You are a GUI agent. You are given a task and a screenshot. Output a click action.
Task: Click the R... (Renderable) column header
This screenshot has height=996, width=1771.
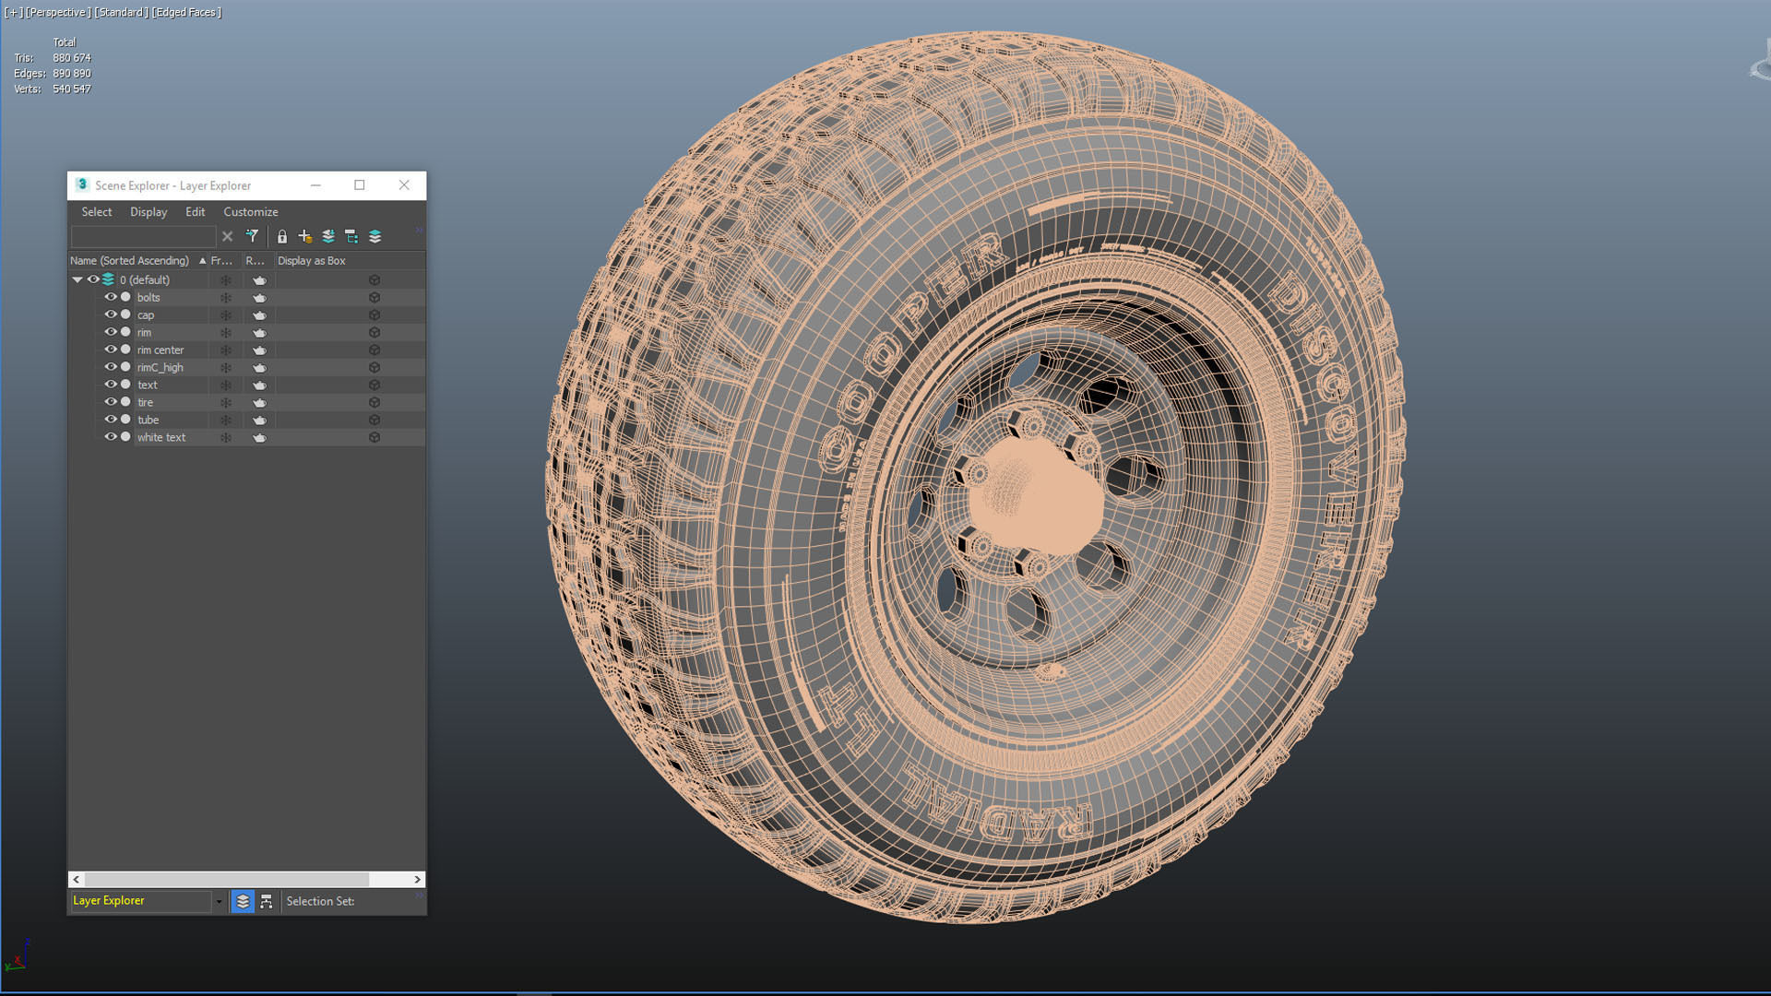click(258, 261)
